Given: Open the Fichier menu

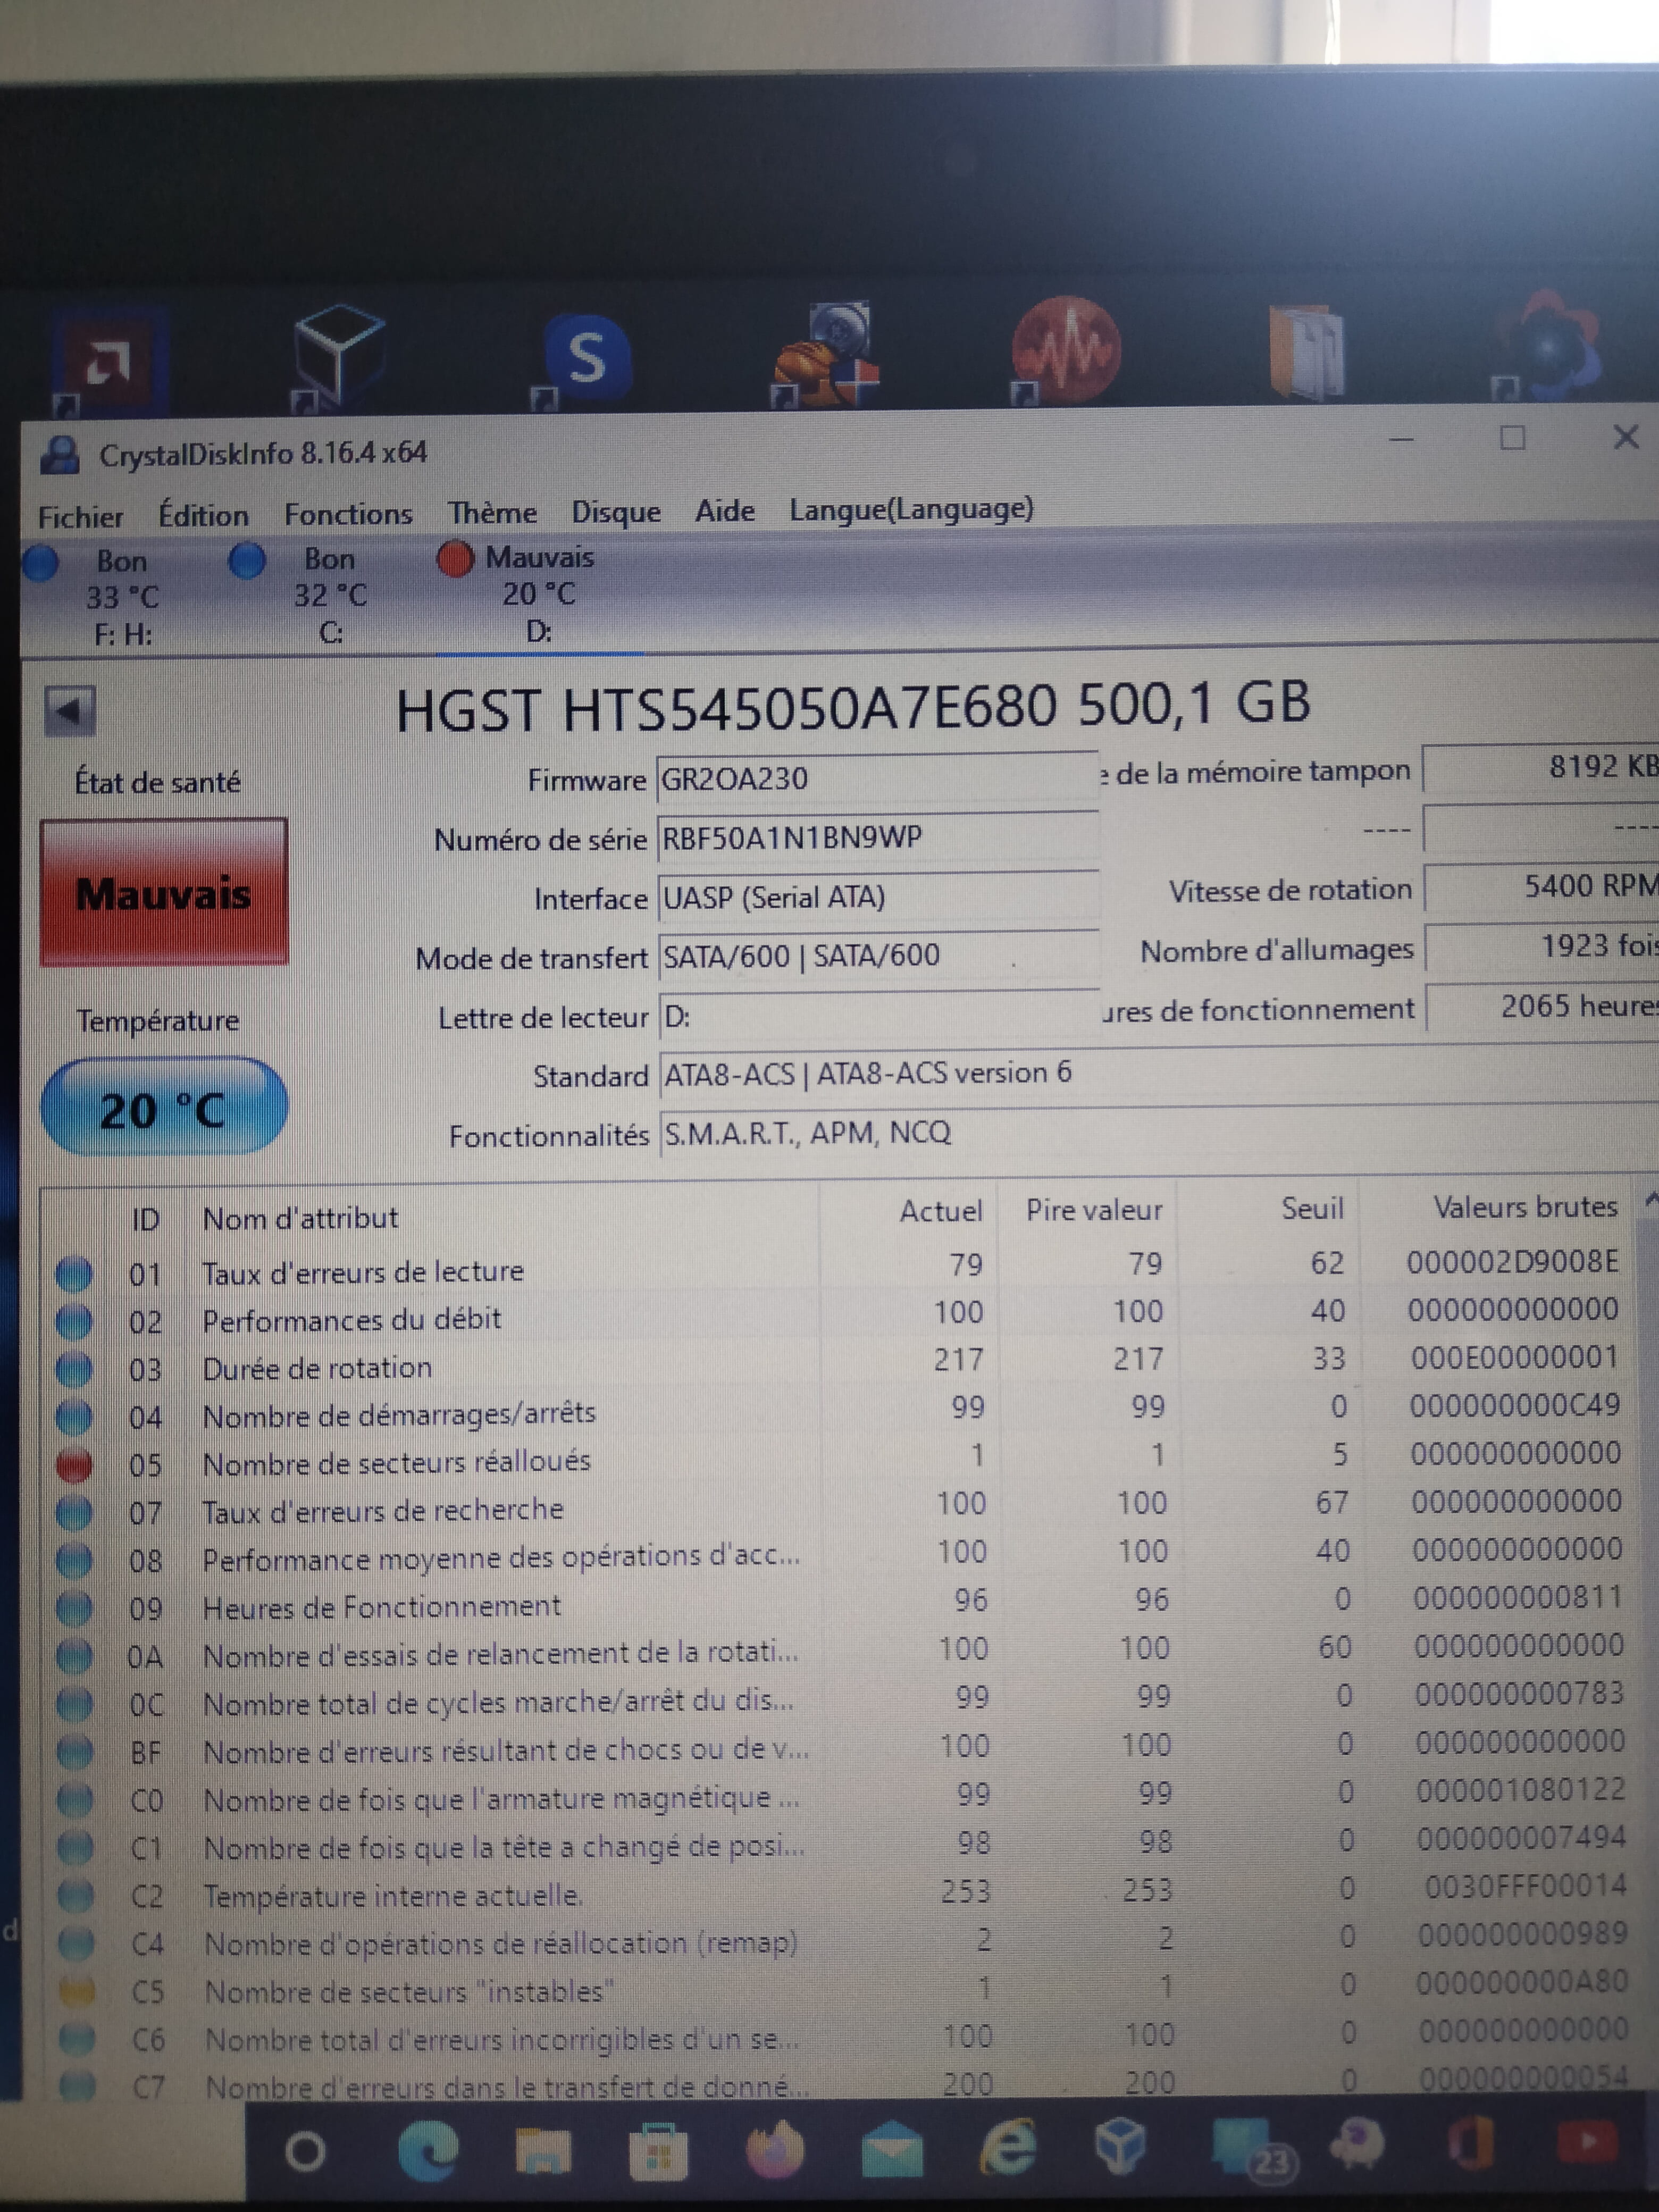Looking at the screenshot, I should (x=80, y=516).
